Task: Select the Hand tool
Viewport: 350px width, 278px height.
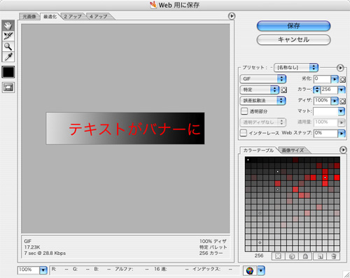Action: point(8,25)
